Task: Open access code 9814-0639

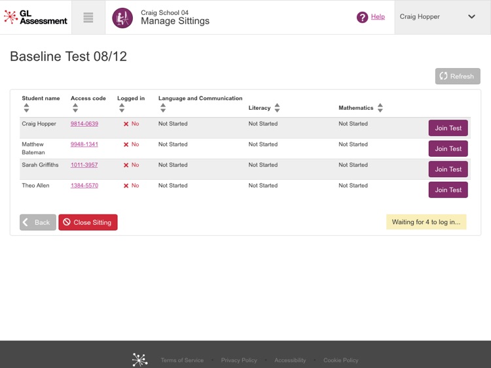Action: (84, 124)
